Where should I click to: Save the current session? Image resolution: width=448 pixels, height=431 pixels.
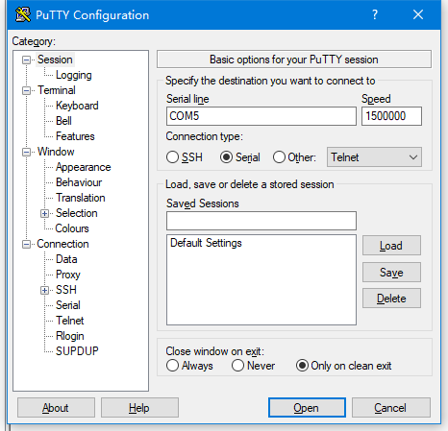391,273
